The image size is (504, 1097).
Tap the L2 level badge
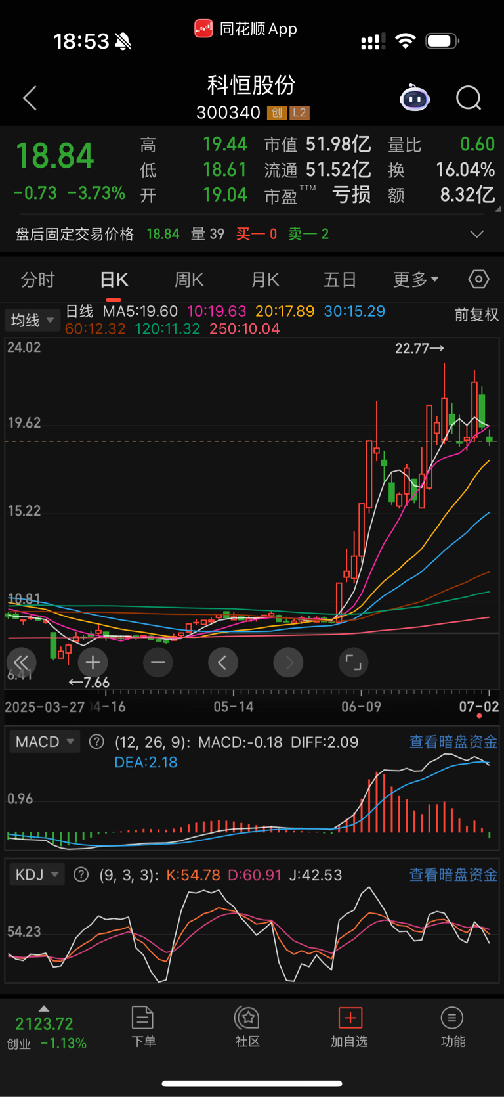pos(299,113)
